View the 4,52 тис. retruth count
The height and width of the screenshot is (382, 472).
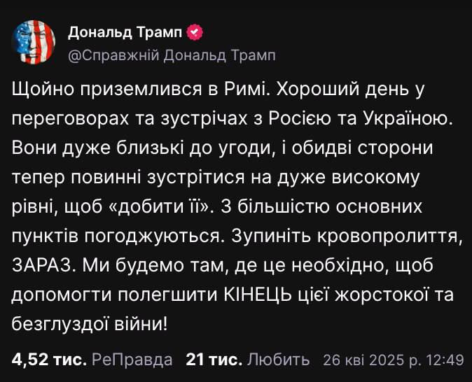49,360
